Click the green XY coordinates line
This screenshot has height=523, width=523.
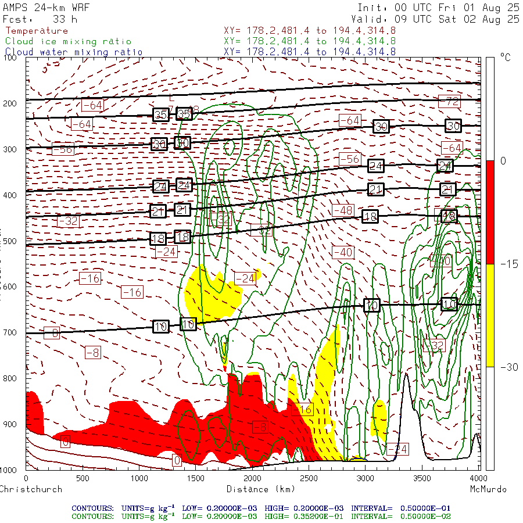click(310, 41)
